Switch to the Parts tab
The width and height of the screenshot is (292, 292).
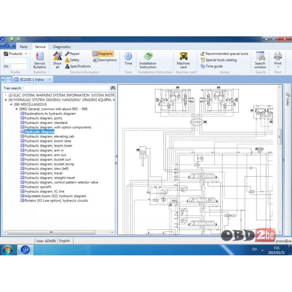coord(24,47)
